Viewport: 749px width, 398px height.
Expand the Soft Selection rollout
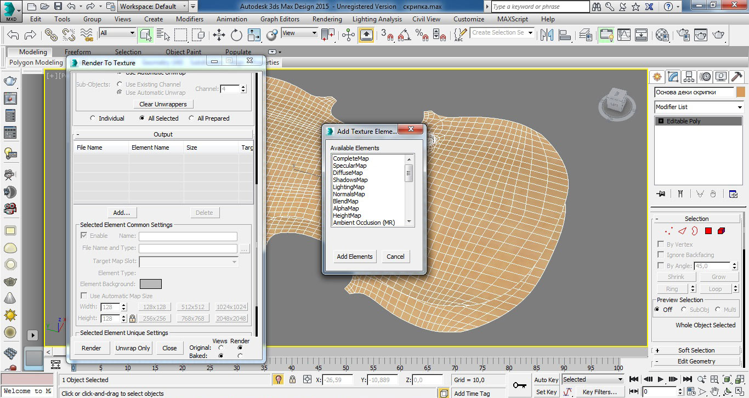click(696, 350)
